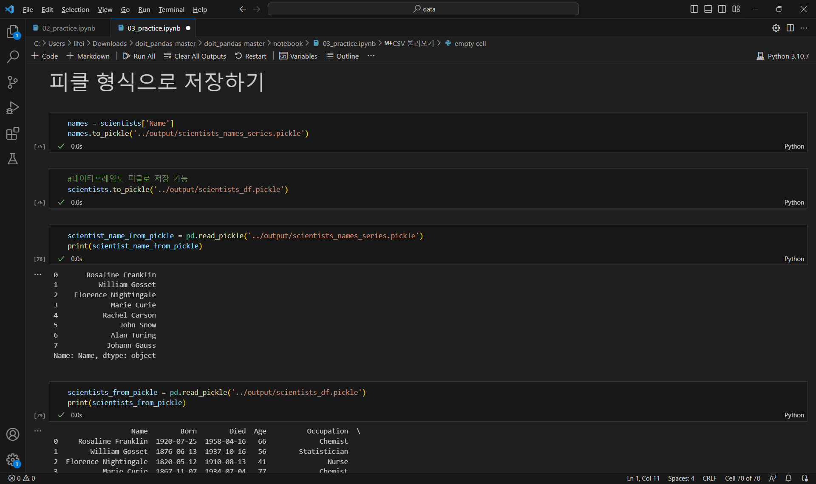The width and height of the screenshot is (816, 484).
Task: Open the Run and Debug view
Action: (13, 108)
